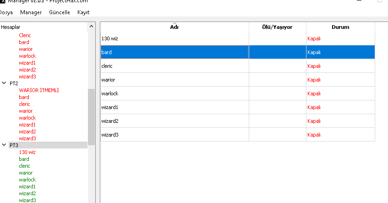The height and width of the screenshot is (203, 388).
Task: Collapse the PT3 group arrow
Action: (5, 145)
